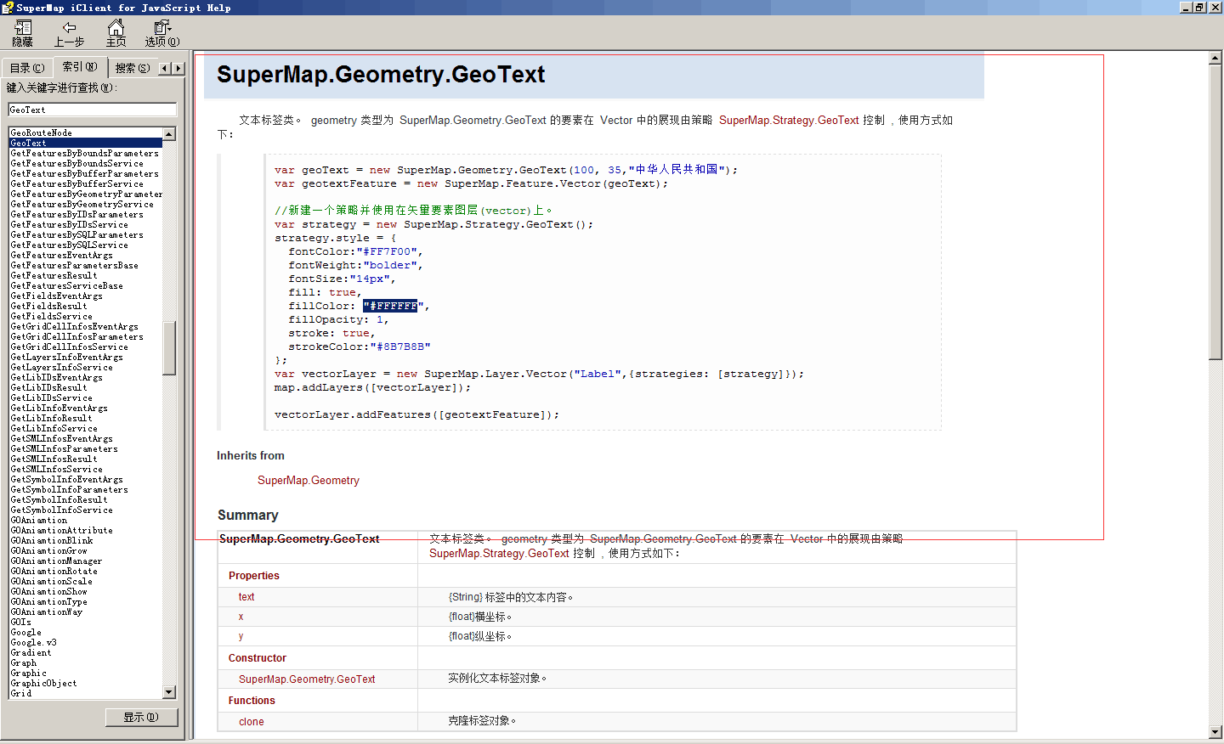Select GetFieldsEventArgs in the index
The height and width of the screenshot is (744, 1224).
coord(56,296)
